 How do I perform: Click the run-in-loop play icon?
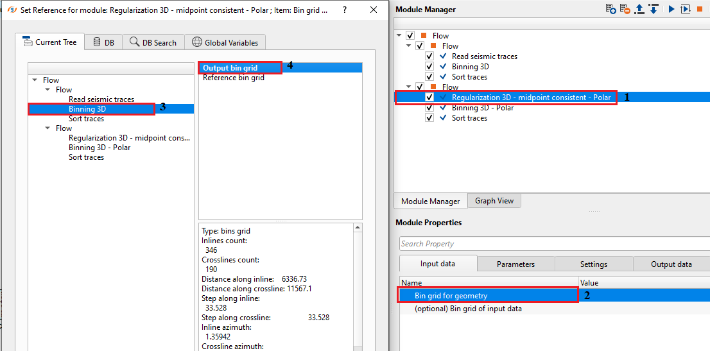[686, 8]
